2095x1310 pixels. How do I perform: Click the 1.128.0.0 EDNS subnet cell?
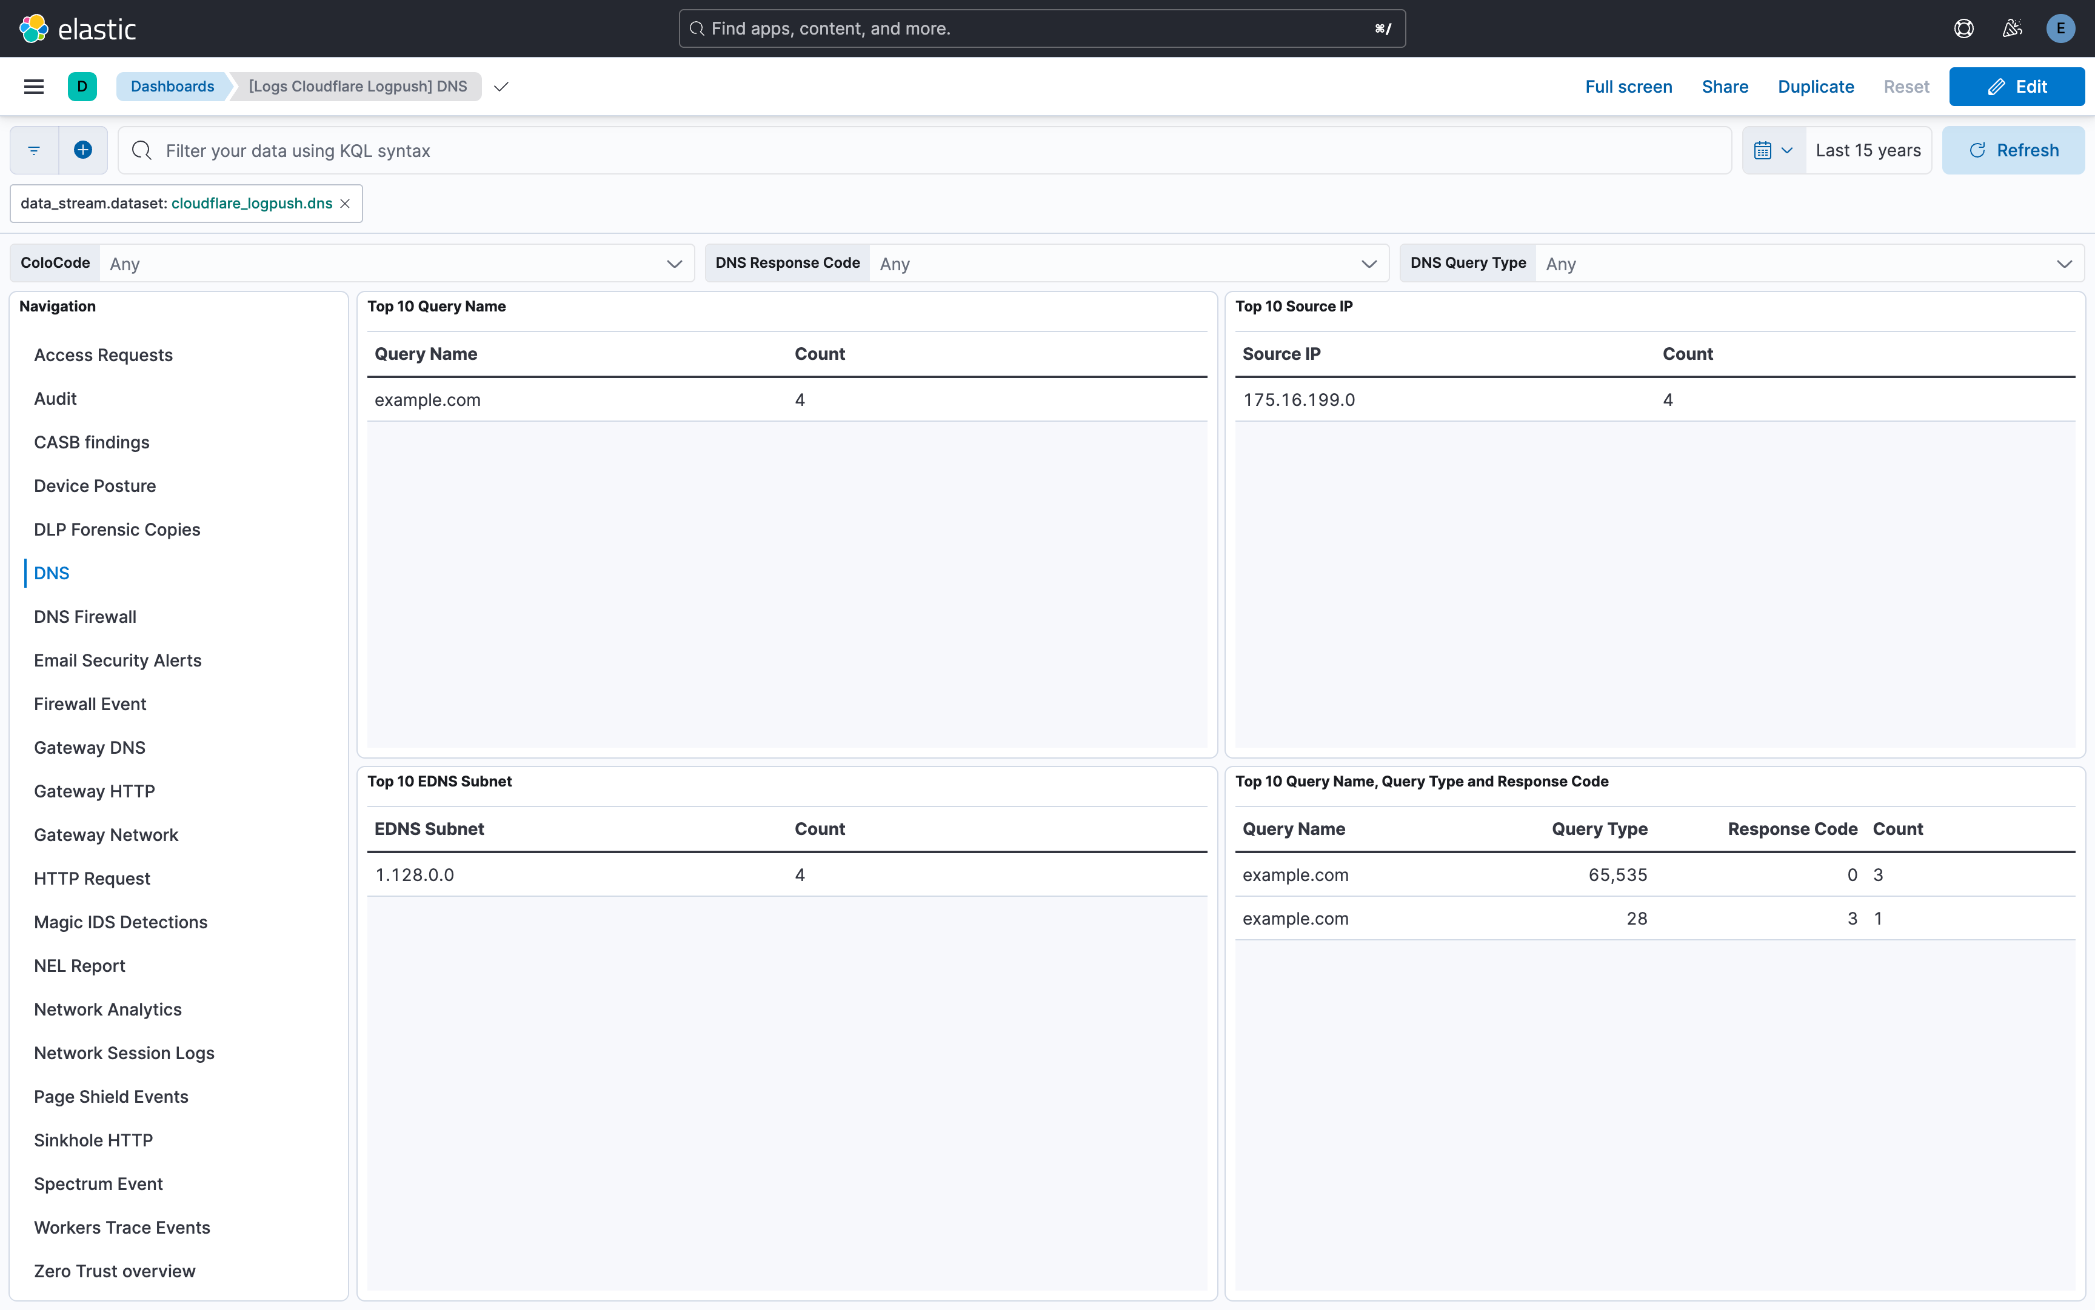click(414, 875)
